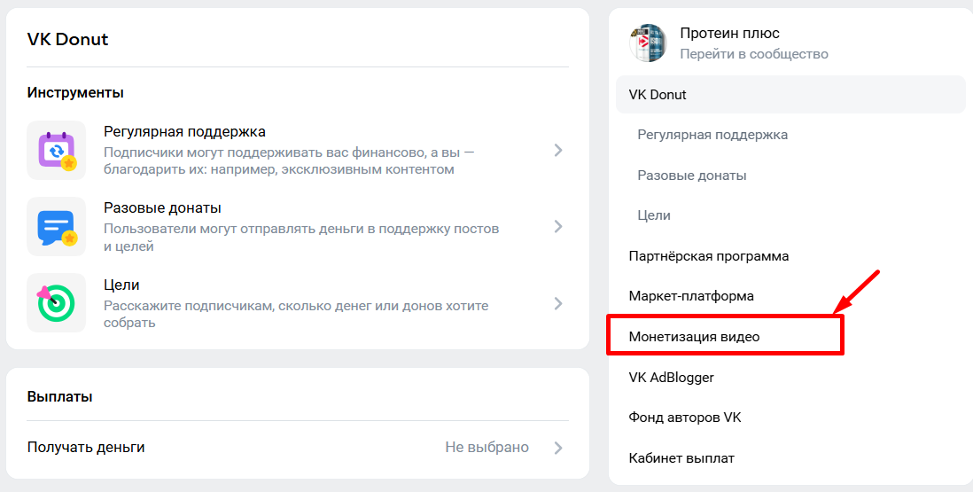
Task: Expand the Регулярная поддержка row chevron
Action: [x=558, y=151]
